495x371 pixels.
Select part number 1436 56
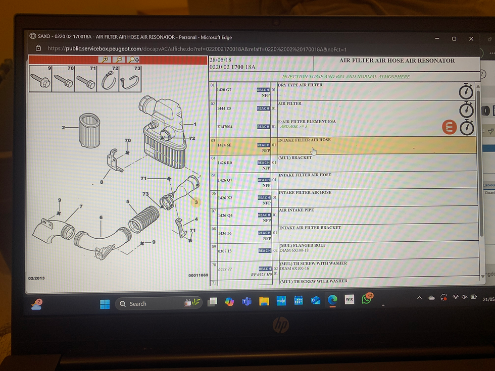[225, 233]
